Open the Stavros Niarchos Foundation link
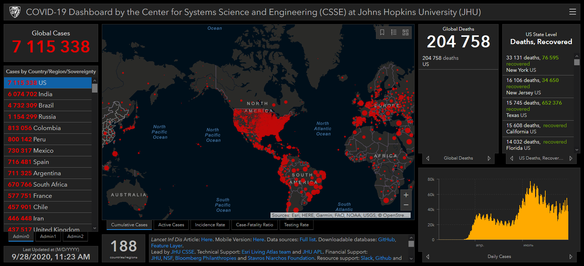This screenshot has height=266, width=584. [x=281, y=258]
